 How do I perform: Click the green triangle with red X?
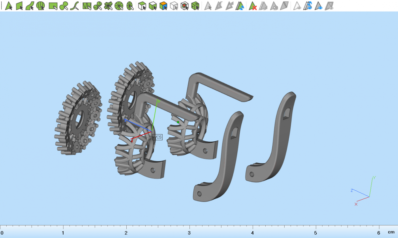click(253, 6)
